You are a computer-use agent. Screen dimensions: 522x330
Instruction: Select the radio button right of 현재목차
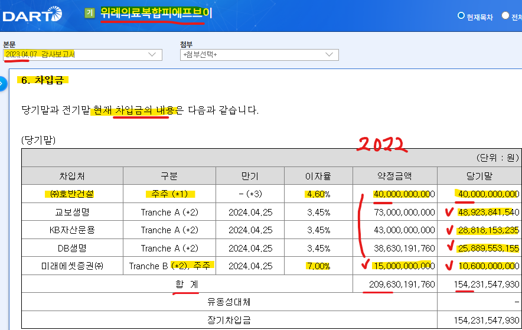pos(505,16)
